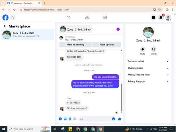Open the yellow Sticky Notes taskbar icon
176x132 pixels.
pyautogui.click(x=70, y=129)
